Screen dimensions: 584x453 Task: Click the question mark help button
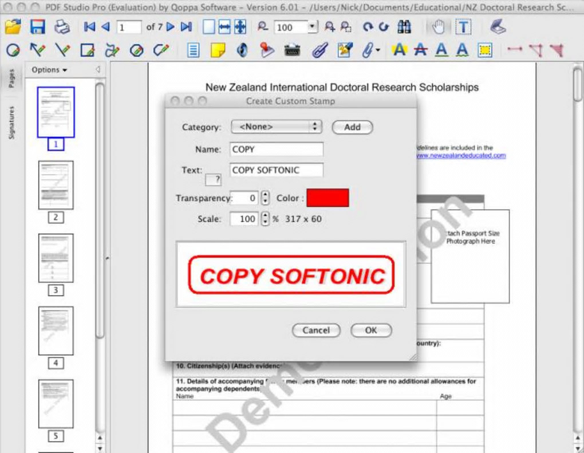coord(214,180)
